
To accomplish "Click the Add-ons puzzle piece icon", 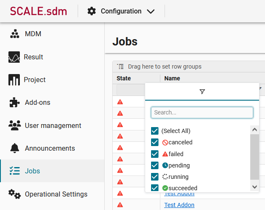I will pos(14,102).
